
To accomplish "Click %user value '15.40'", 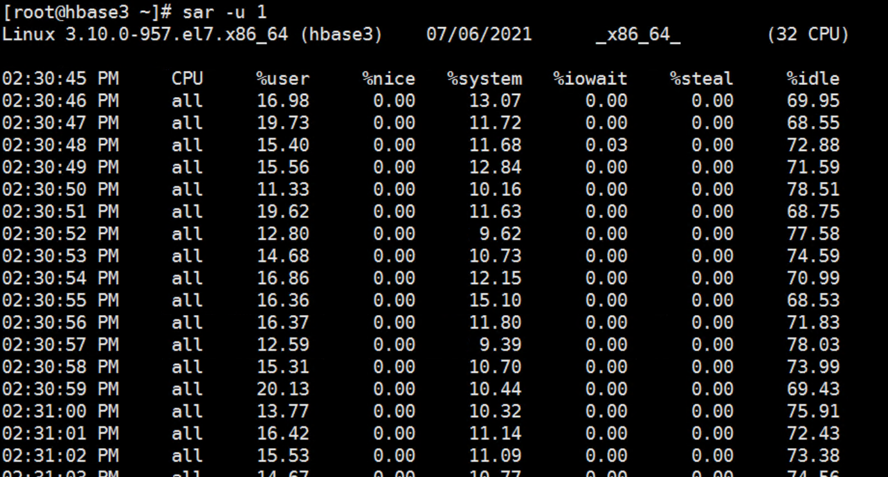I will (283, 145).
